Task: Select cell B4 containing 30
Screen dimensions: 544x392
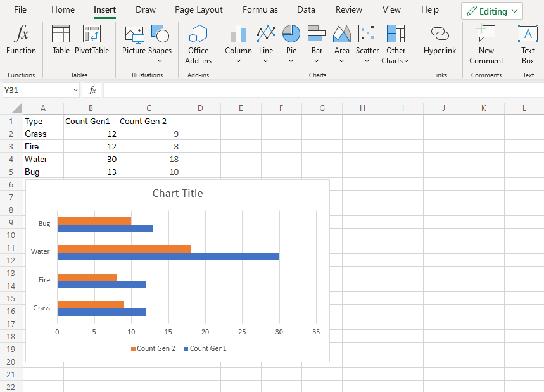Action: (91, 159)
